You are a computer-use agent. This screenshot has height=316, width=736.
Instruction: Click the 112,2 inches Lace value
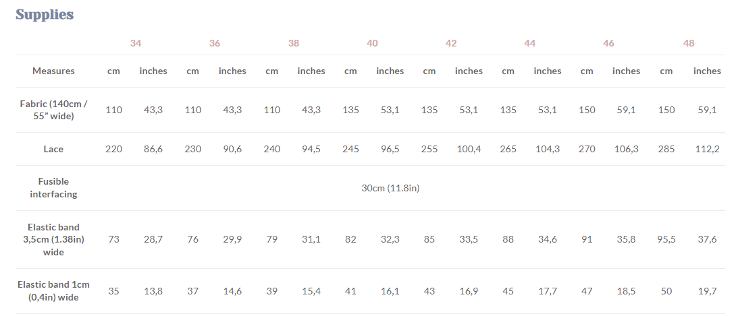click(x=707, y=149)
